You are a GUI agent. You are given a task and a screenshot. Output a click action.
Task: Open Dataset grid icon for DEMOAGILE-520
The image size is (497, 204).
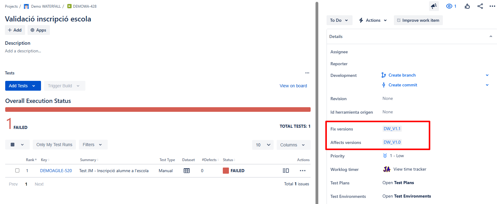click(187, 171)
